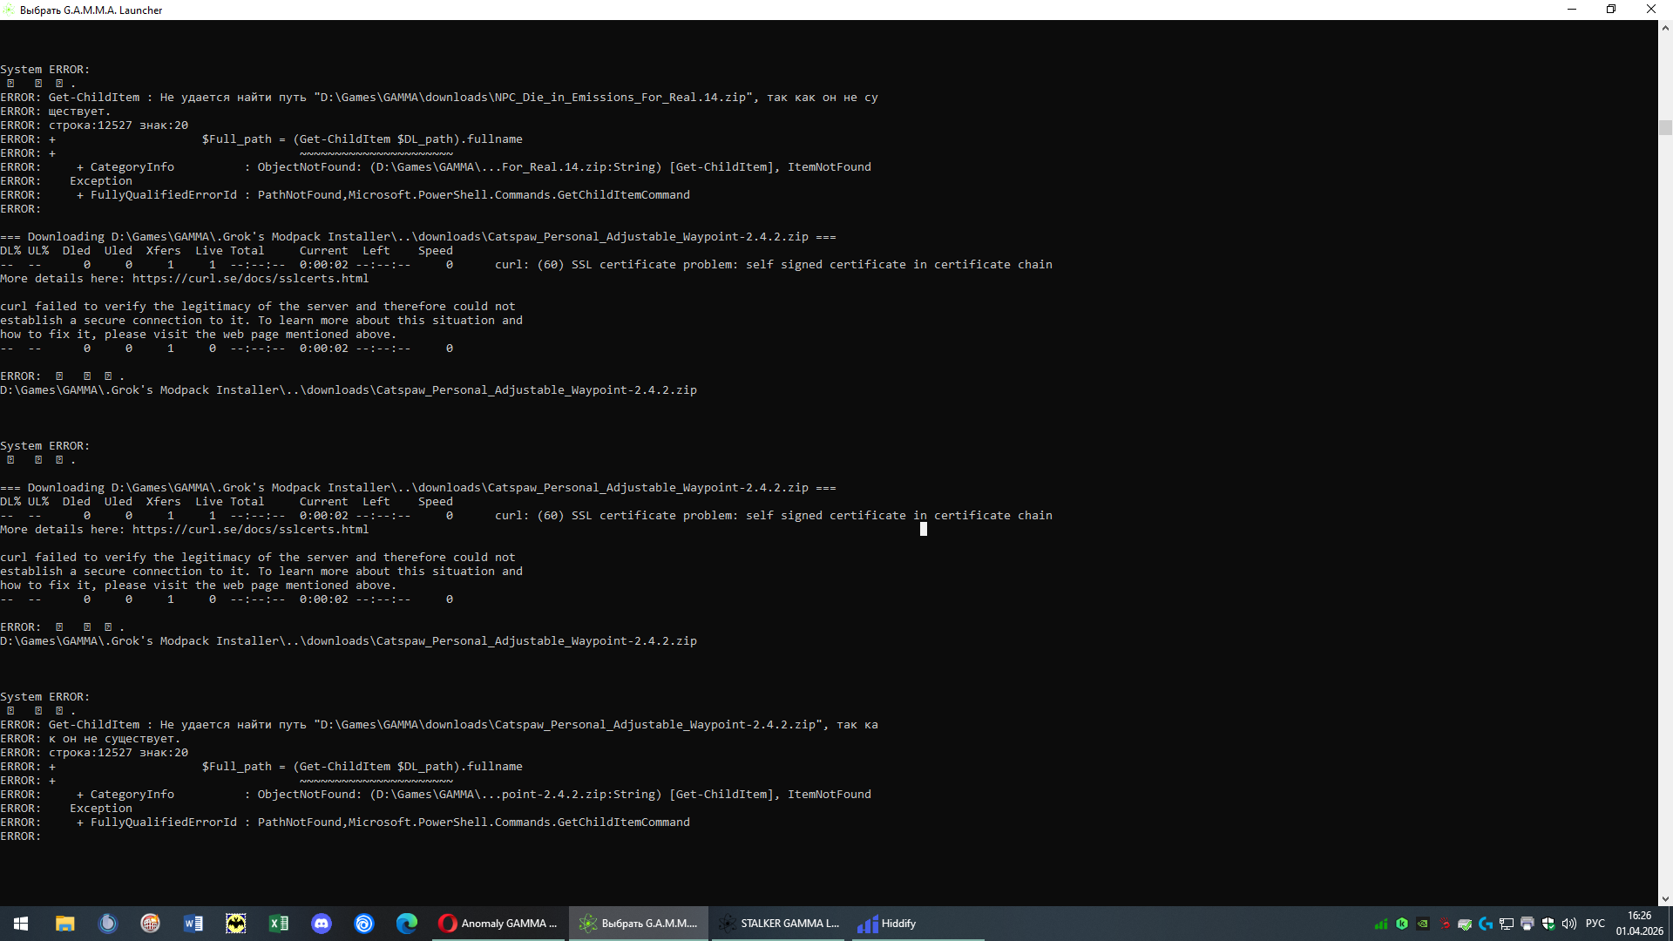Launch Microsoft Word from taskbar
Screen dimensions: 1673x941
point(193,924)
